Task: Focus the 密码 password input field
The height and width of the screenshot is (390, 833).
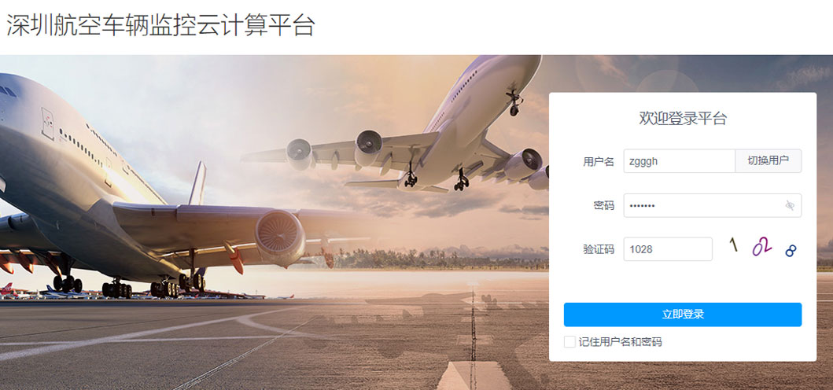Action: coord(713,206)
